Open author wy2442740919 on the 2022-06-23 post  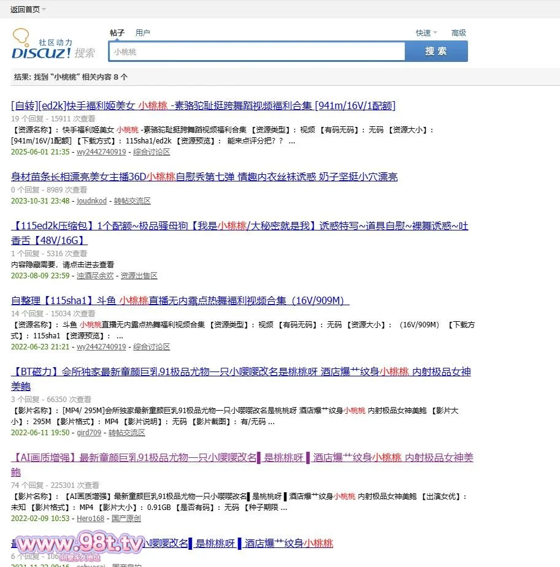click(101, 347)
